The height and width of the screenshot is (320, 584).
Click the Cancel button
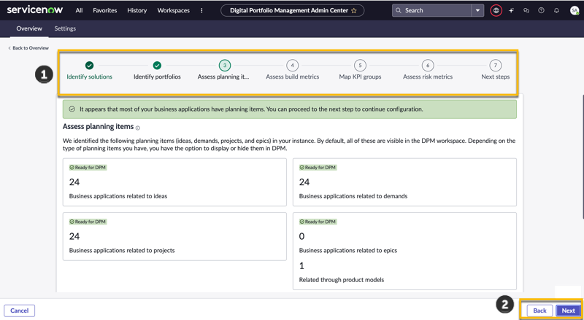click(20, 311)
